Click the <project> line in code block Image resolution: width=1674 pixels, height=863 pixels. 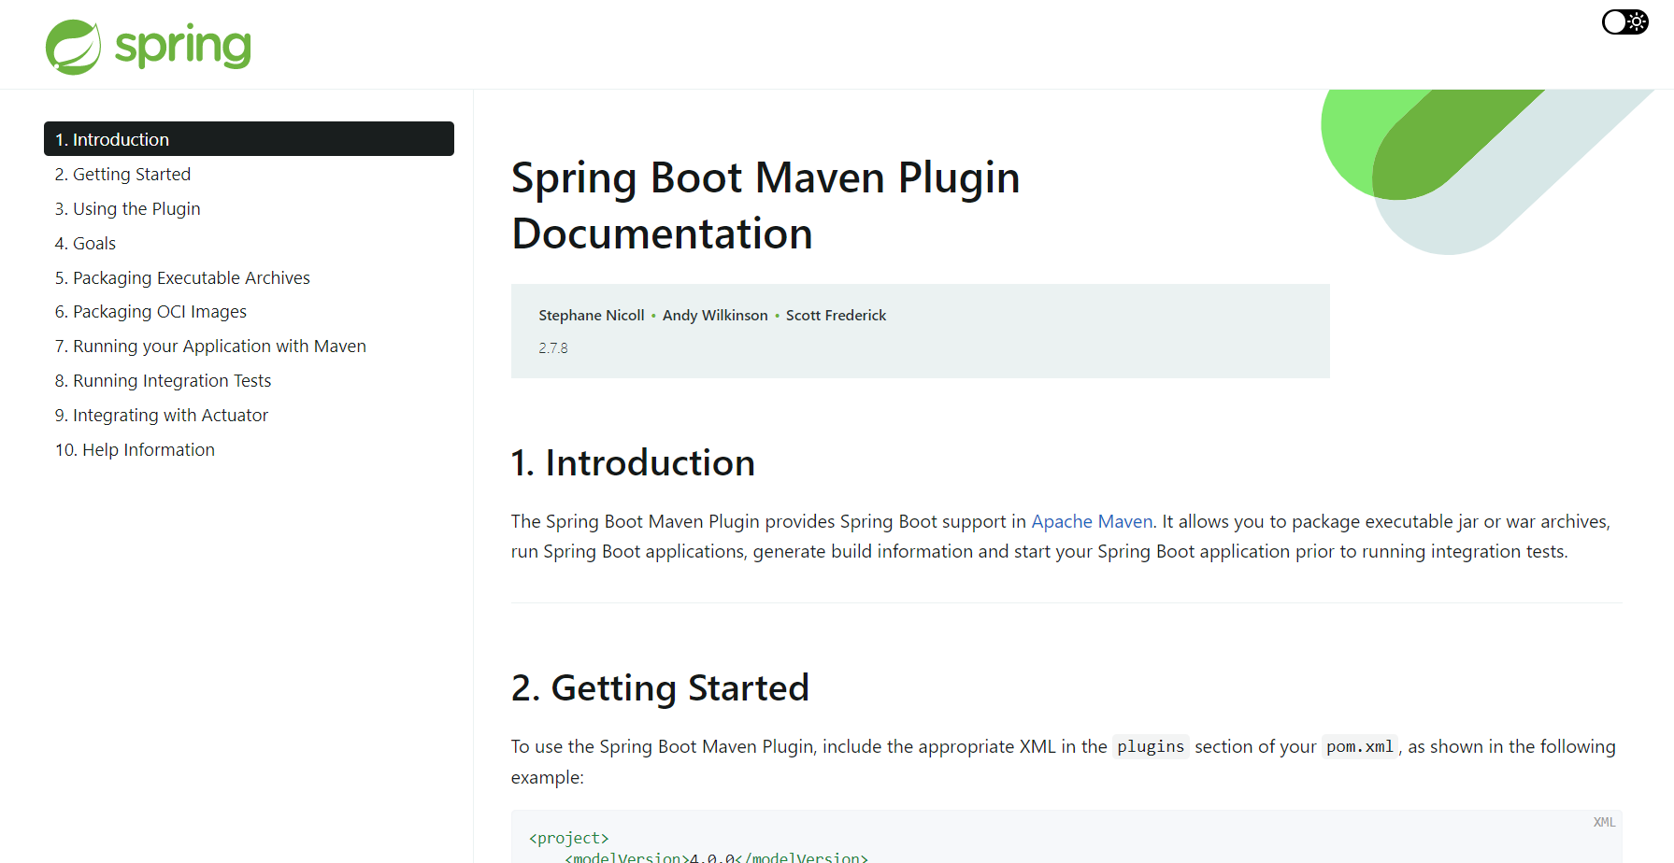568,838
